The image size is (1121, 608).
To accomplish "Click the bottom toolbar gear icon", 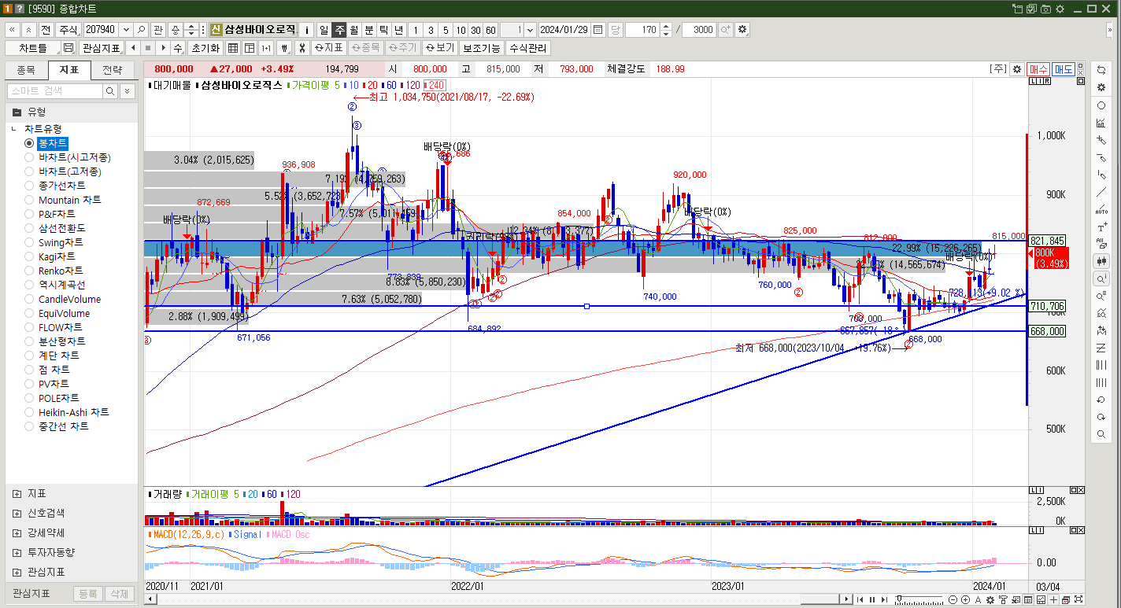I will coord(990,599).
